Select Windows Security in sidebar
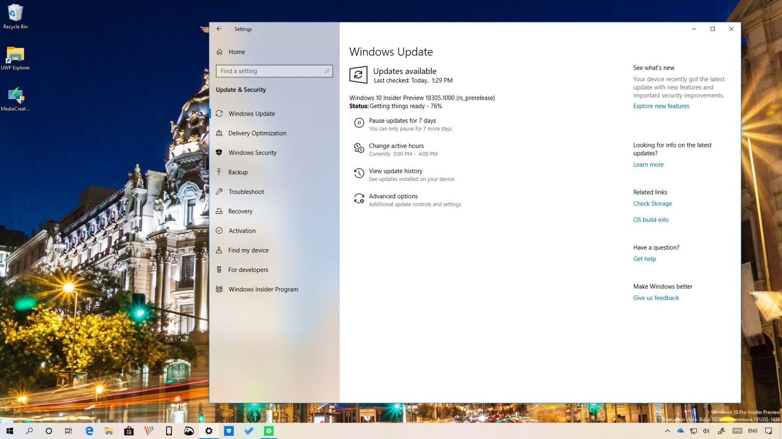Screen dimensions: 782x439 click(252, 153)
